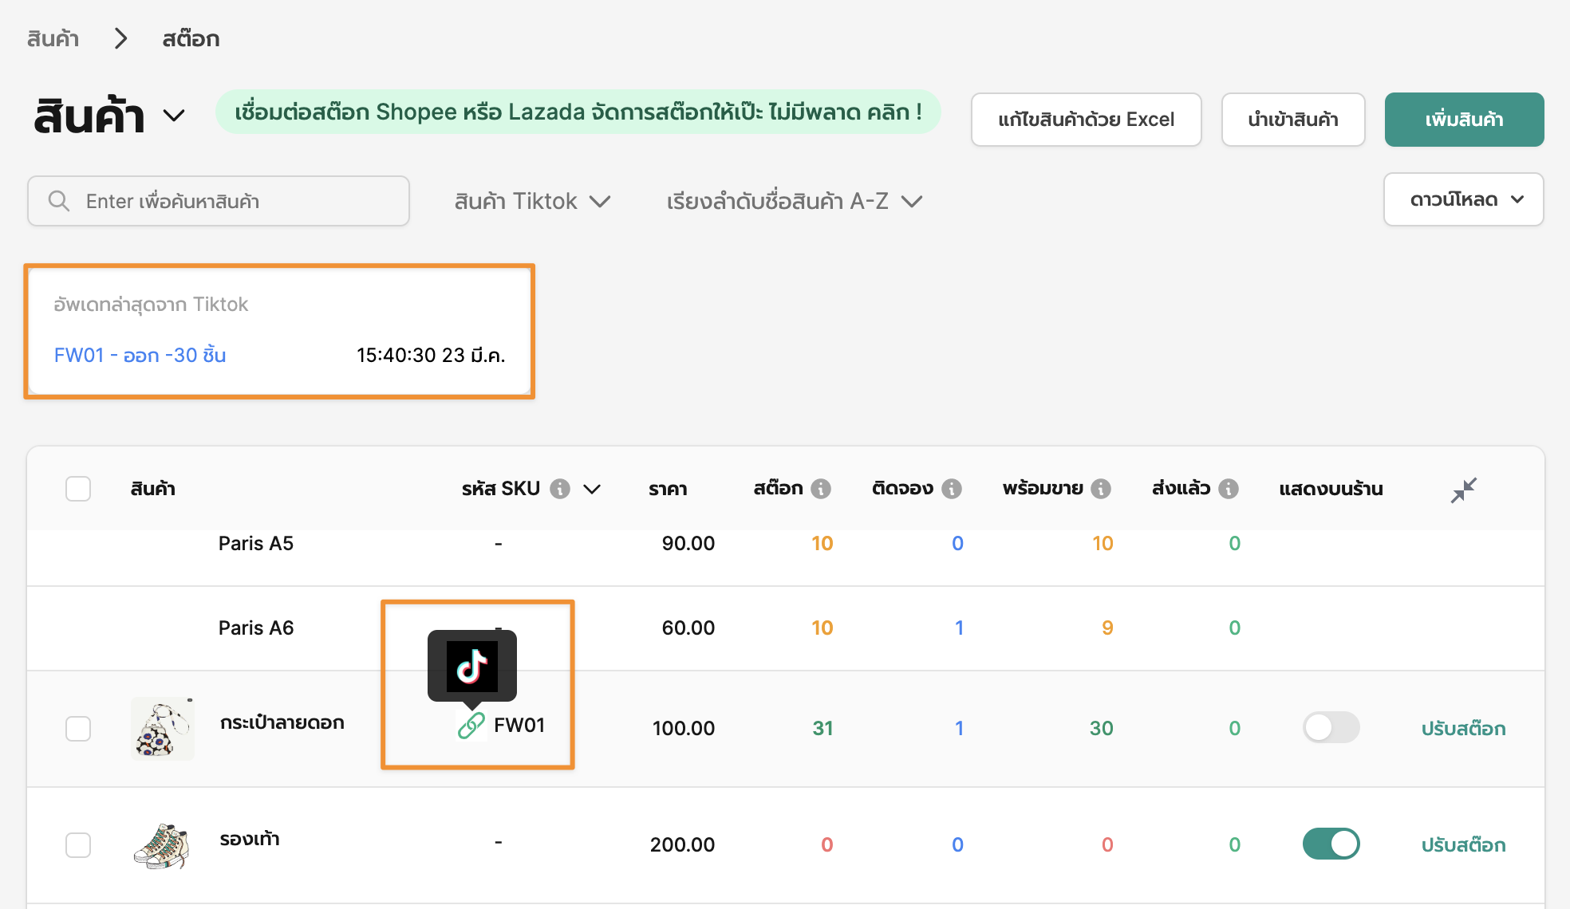Viewport: 1570px width, 909px height.
Task: Click price 60.00 in Paris A6 row
Action: (688, 628)
